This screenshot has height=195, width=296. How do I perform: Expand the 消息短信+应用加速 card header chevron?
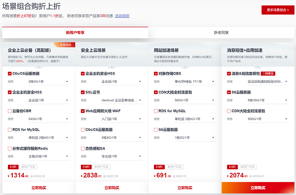click(258, 67)
